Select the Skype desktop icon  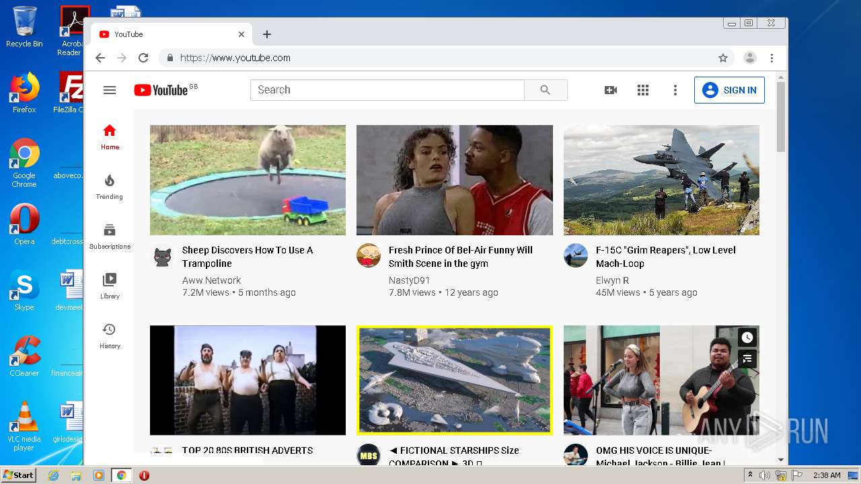(24, 291)
